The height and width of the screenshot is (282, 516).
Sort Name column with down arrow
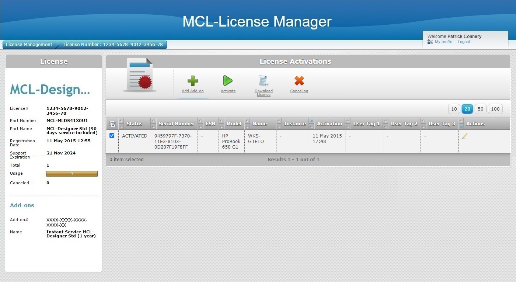(x=247, y=126)
